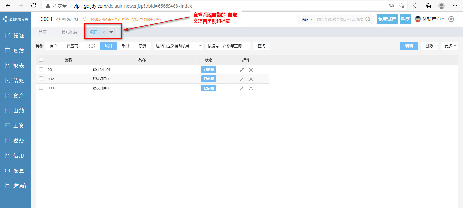Click the 金蝶精斗云 logo
The image size is (463, 208).
16,19
